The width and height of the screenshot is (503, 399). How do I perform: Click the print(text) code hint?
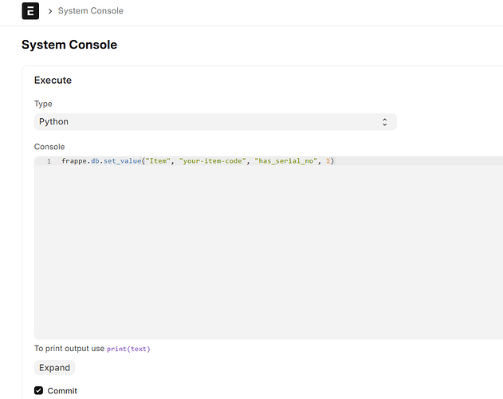pyautogui.click(x=128, y=349)
